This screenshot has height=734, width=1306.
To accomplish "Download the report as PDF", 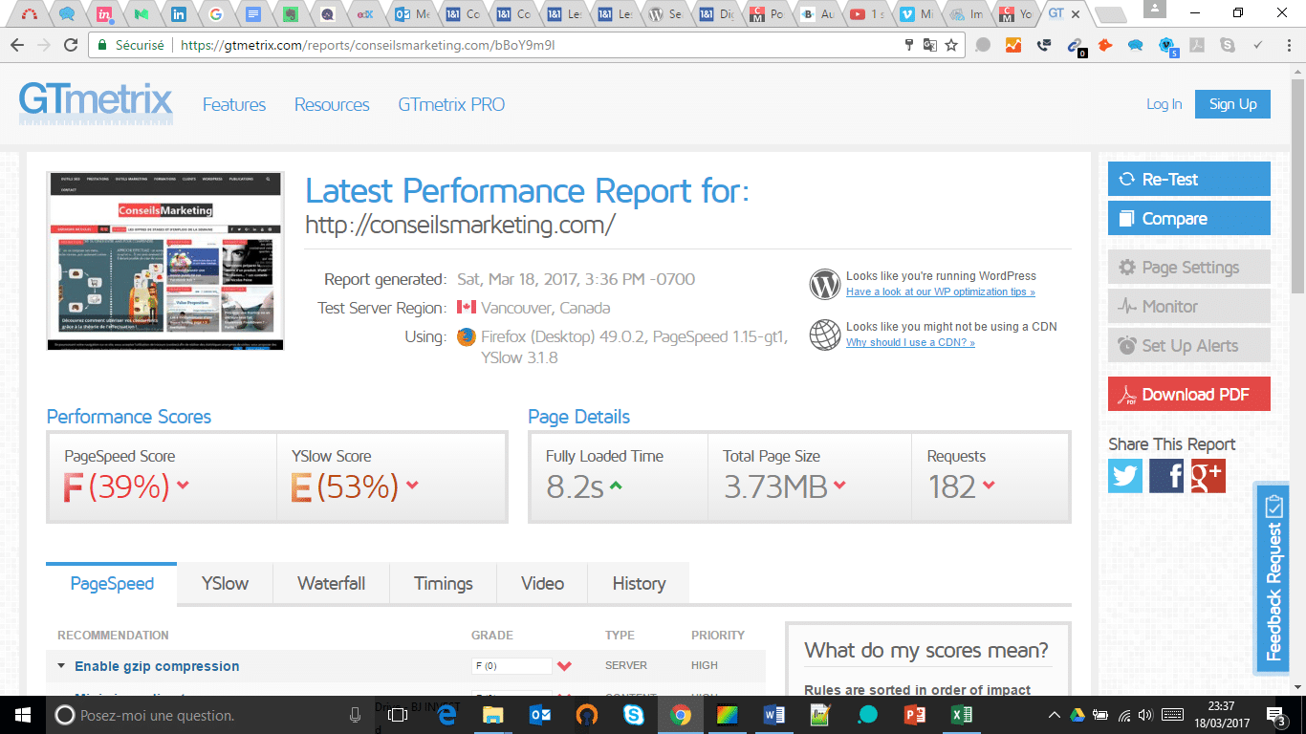I will [x=1189, y=395].
